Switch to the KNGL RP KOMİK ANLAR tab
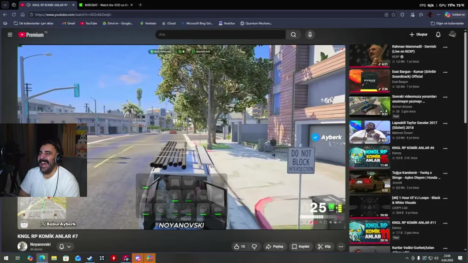This screenshot has height=263, width=468. [48, 5]
